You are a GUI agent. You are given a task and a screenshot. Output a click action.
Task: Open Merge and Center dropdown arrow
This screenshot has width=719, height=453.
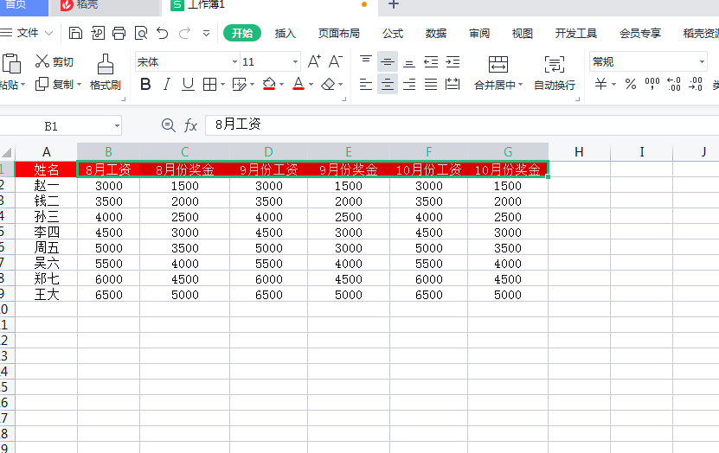520,85
